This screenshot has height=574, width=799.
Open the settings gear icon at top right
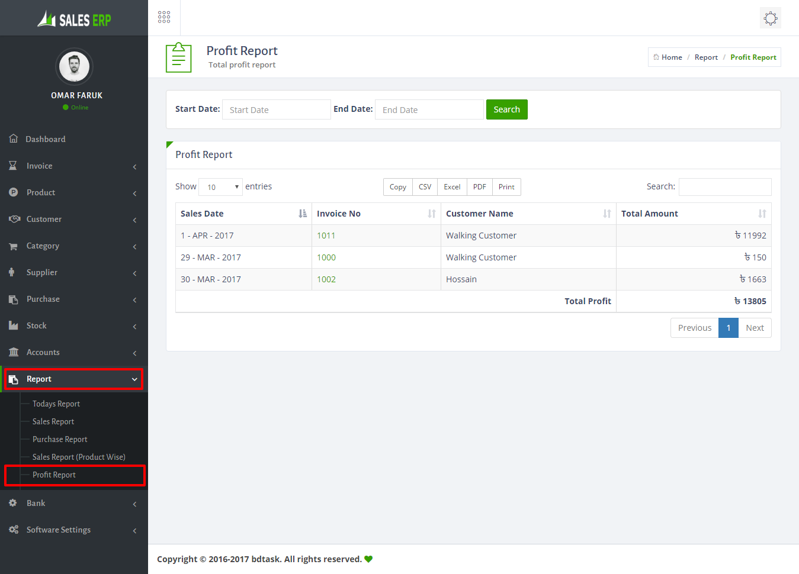coord(770,18)
